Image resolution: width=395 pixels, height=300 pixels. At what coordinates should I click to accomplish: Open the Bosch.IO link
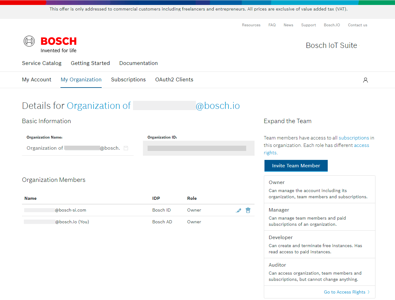[x=332, y=25]
